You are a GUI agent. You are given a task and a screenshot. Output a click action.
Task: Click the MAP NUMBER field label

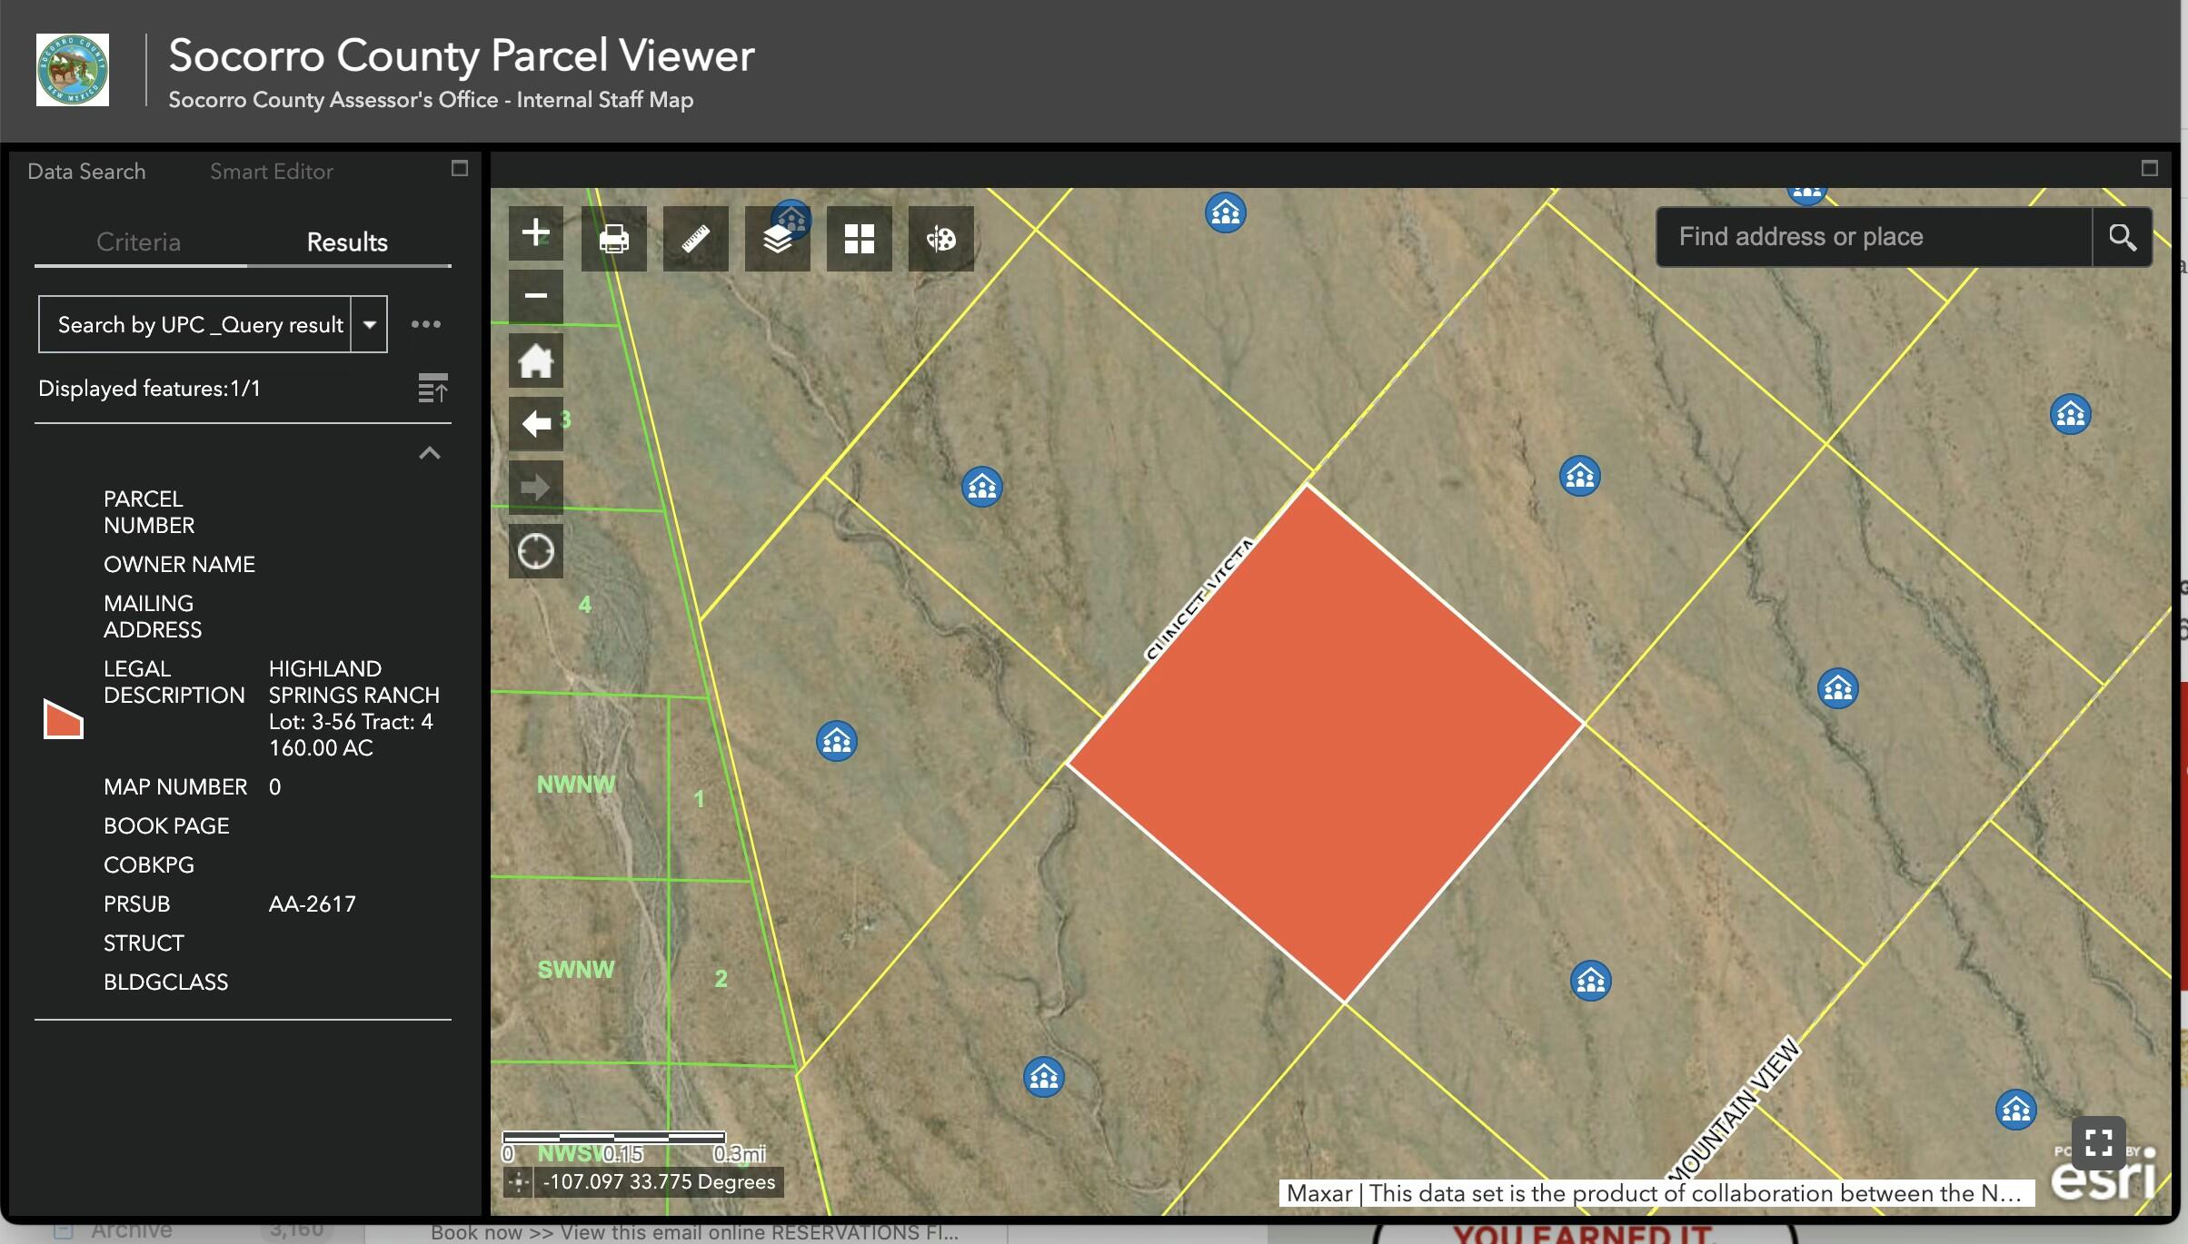(x=175, y=787)
